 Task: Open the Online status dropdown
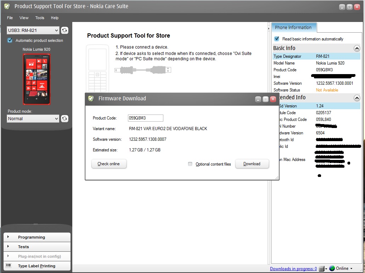(344, 268)
